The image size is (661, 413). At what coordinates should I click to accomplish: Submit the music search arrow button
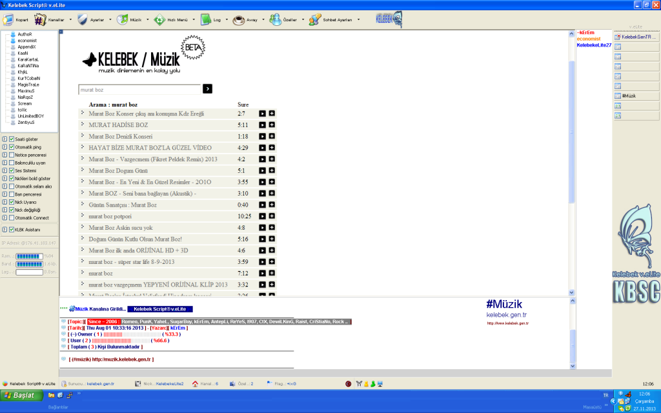coord(207,89)
